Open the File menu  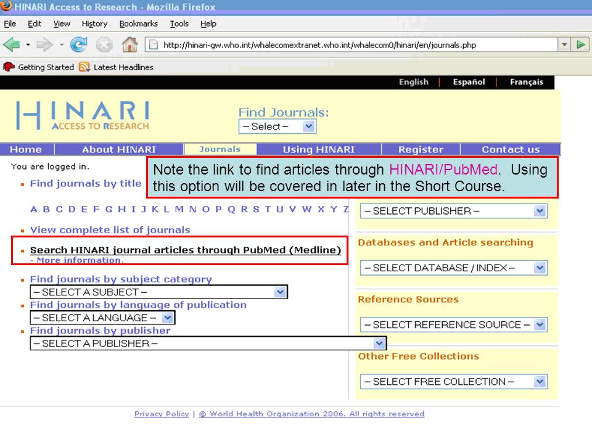(10, 24)
